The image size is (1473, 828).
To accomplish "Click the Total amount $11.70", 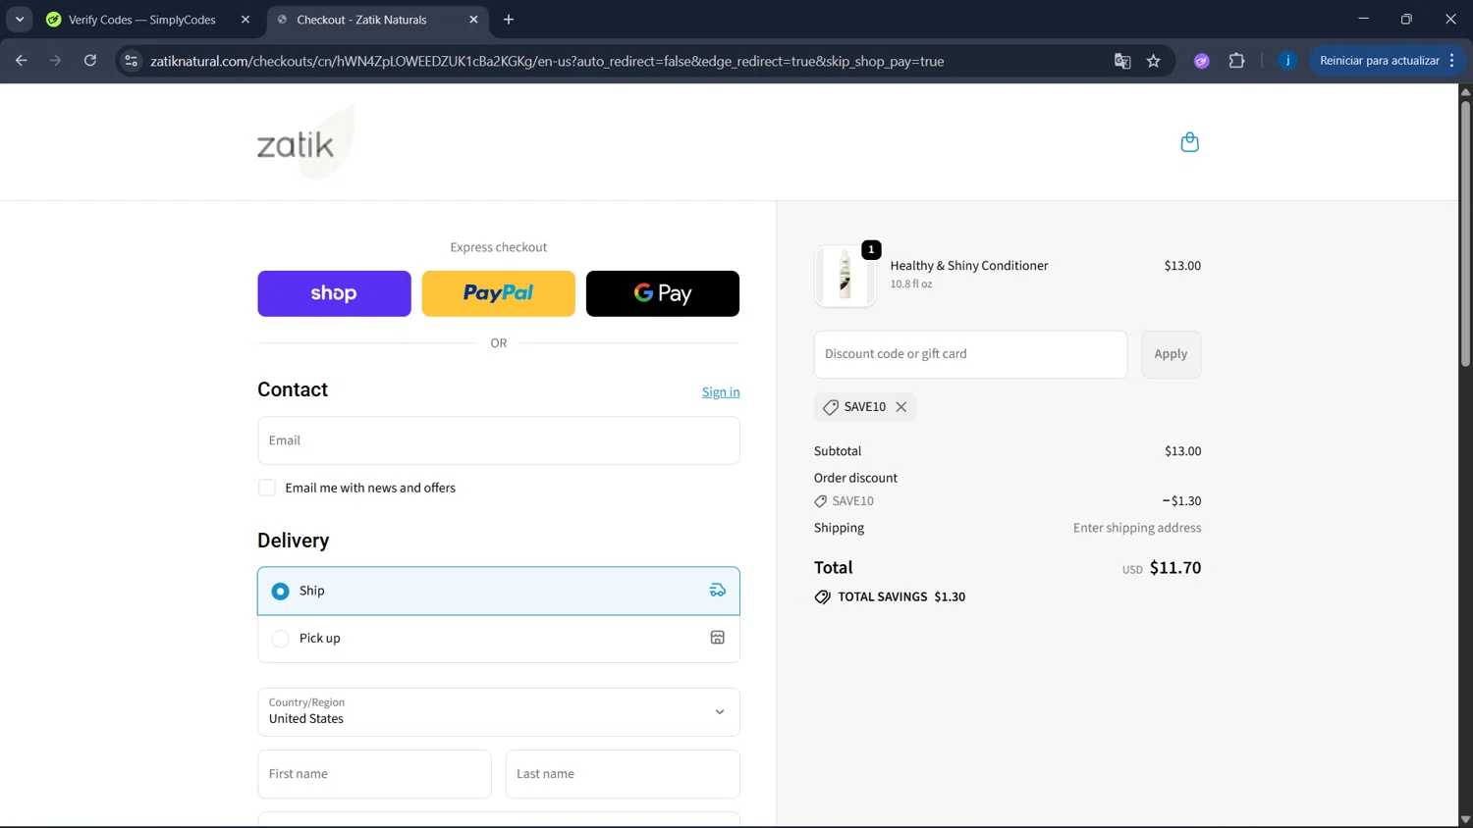I will (x=1175, y=568).
